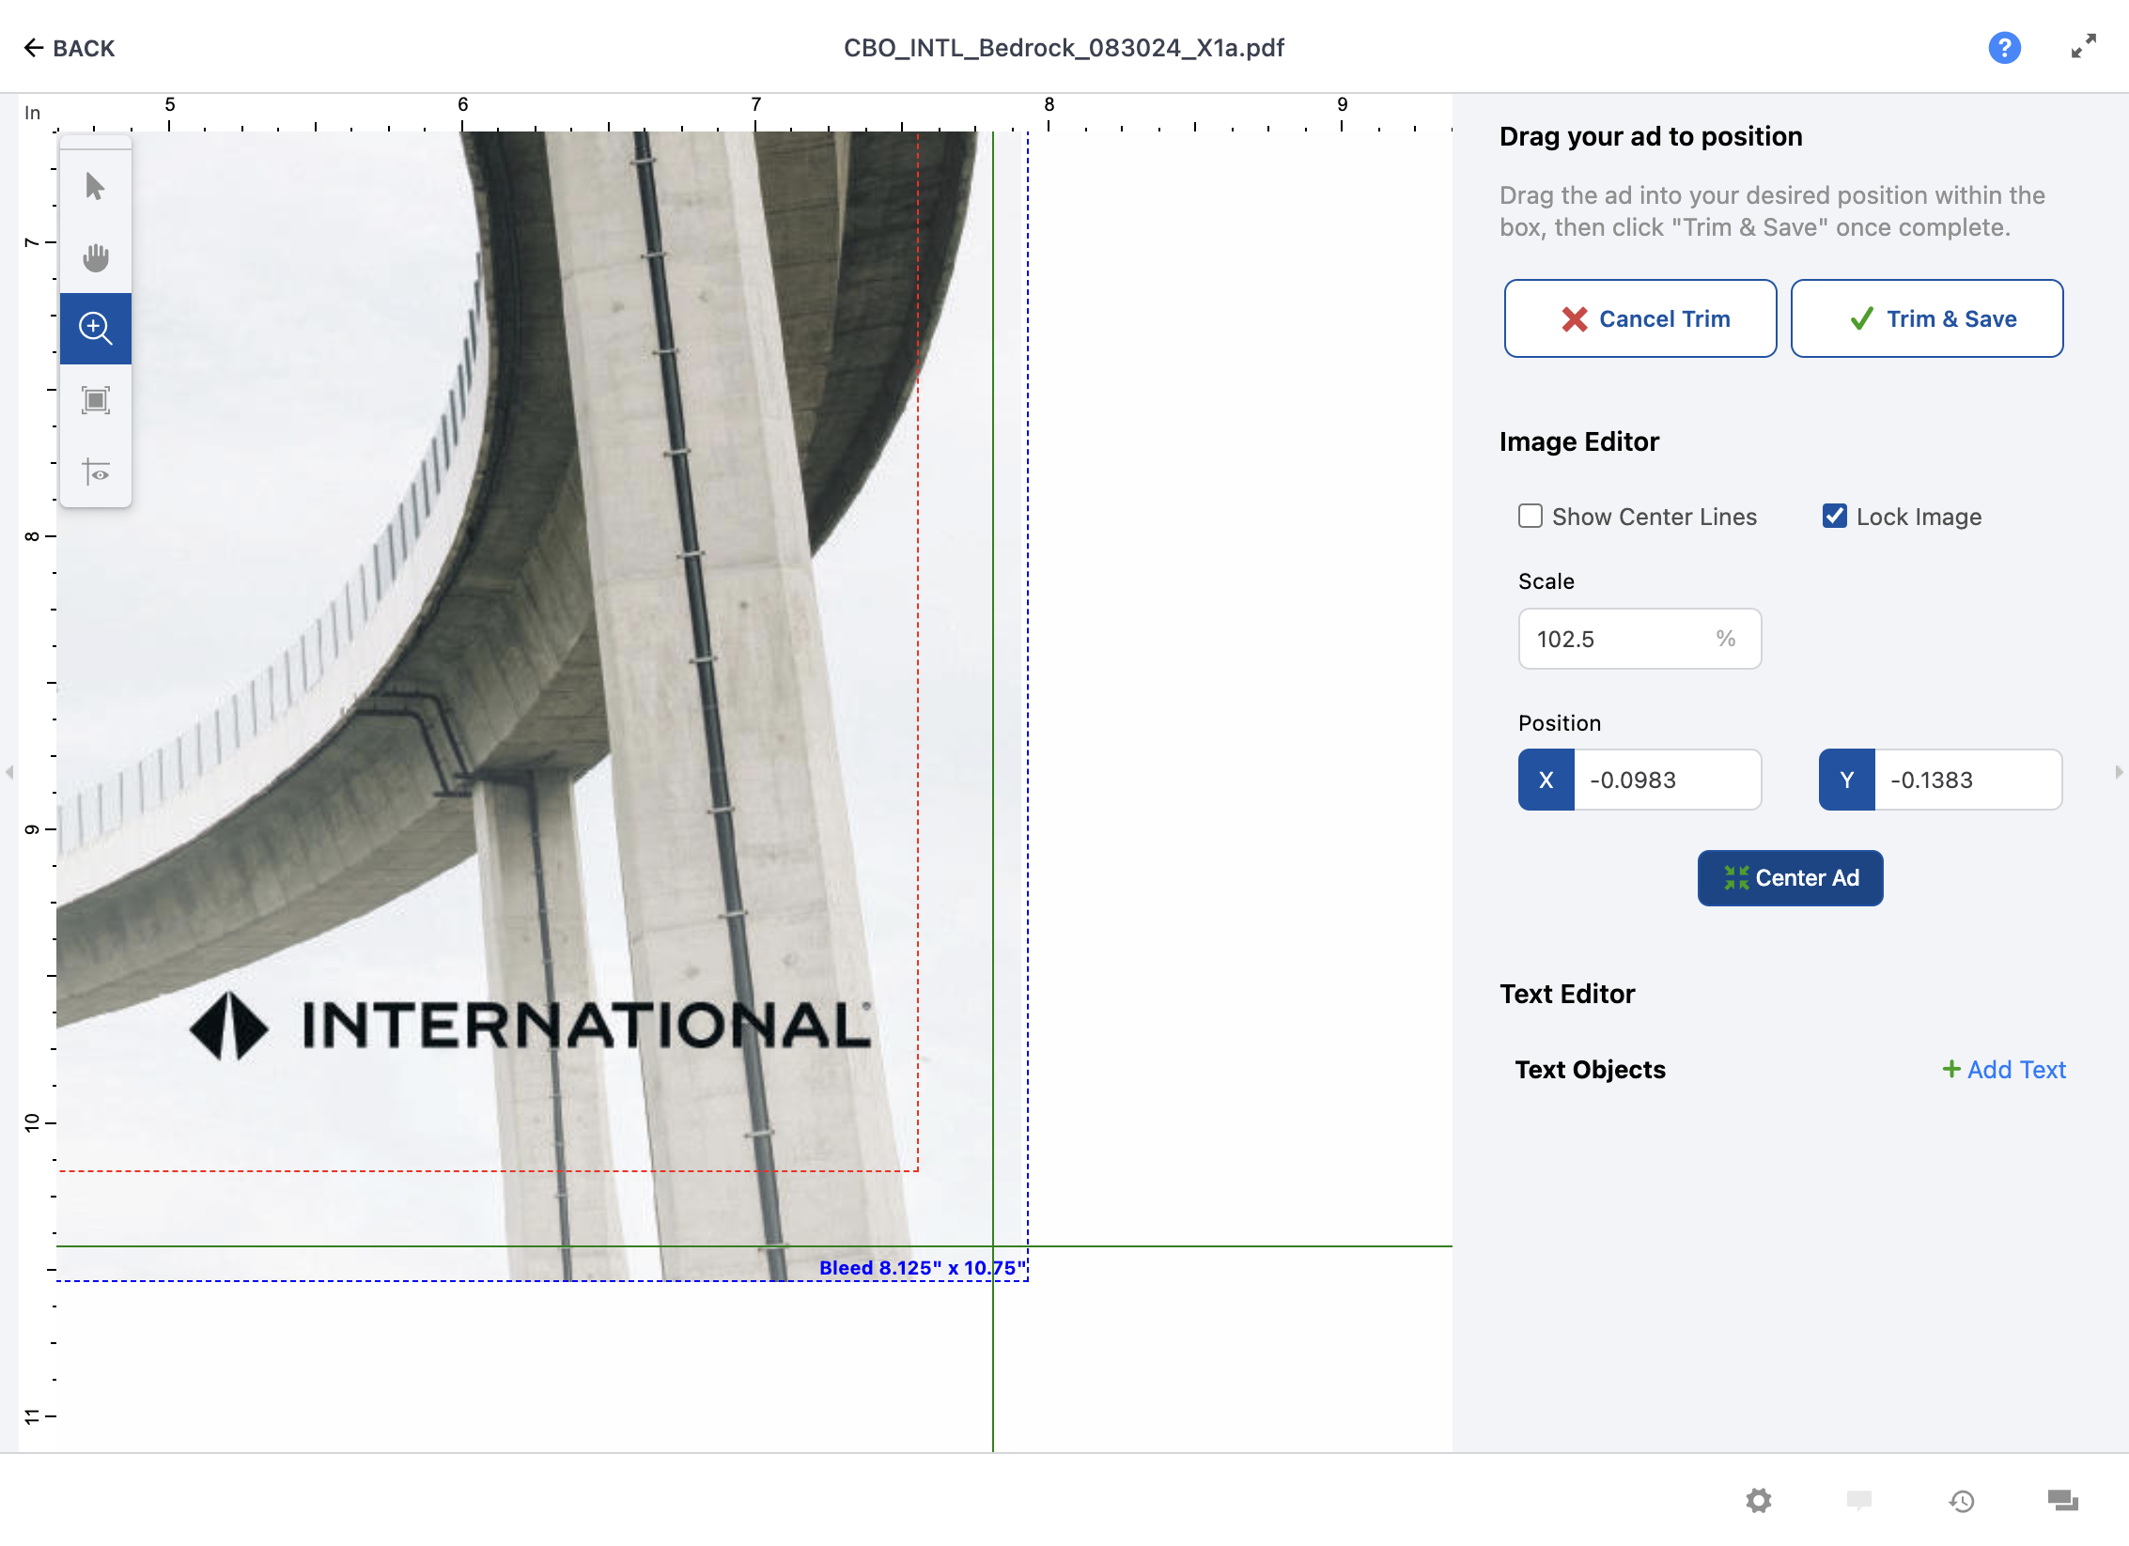Uncheck the Lock Image checkbox

point(1834,516)
